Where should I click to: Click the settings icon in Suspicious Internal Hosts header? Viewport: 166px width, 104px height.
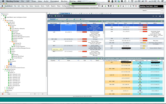click(96, 21)
